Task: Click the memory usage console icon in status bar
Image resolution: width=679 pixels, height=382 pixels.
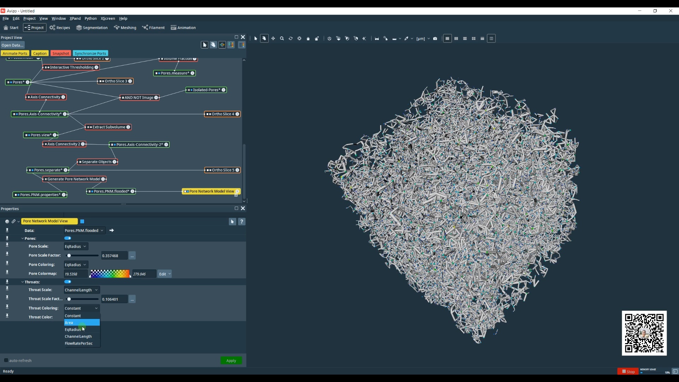Action: pyautogui.click(x=675, y=371)
